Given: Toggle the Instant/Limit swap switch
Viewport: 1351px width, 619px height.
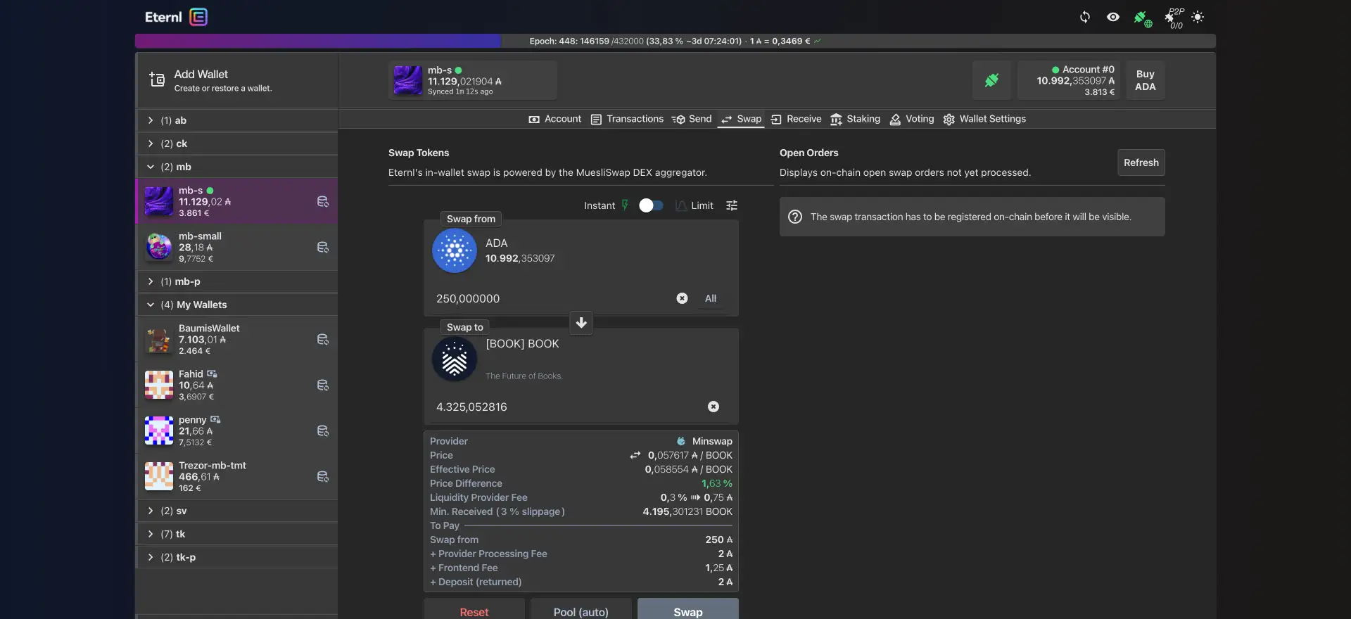Looking at the screenshot, I should pos(651,205).
